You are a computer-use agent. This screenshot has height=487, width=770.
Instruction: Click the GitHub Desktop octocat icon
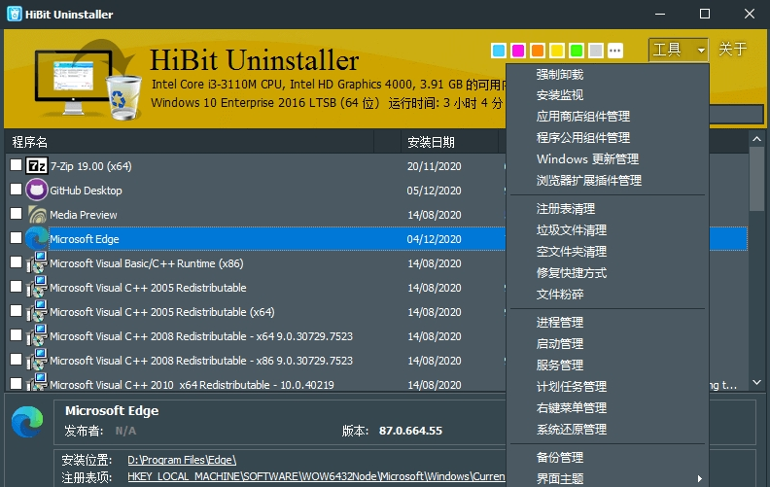tap(37, 190)
